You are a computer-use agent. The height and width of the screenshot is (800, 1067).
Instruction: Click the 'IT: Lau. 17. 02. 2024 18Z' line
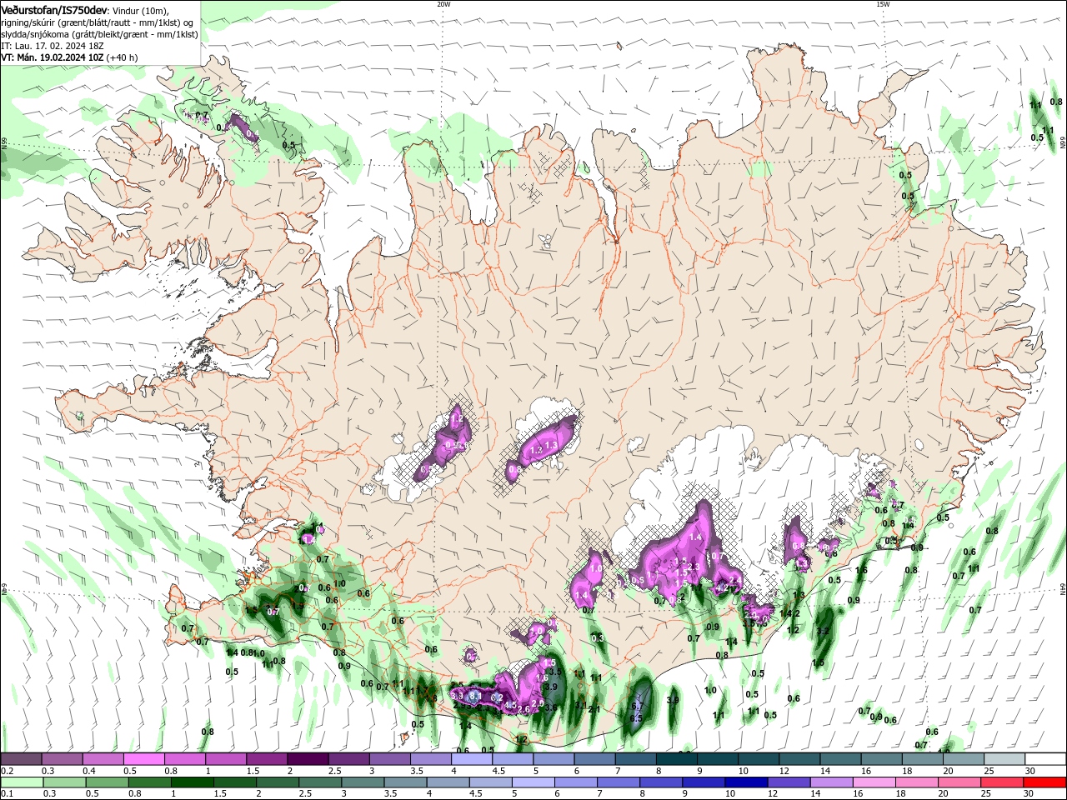(x=52, y=46)
